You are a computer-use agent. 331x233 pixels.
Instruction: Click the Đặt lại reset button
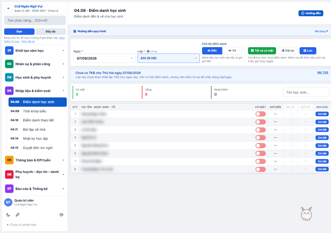288,51
